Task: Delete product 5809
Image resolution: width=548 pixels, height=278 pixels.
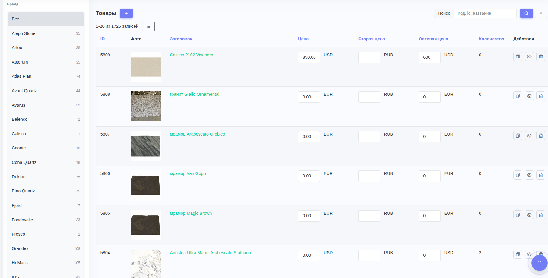Action: click(x=540, y=56)
